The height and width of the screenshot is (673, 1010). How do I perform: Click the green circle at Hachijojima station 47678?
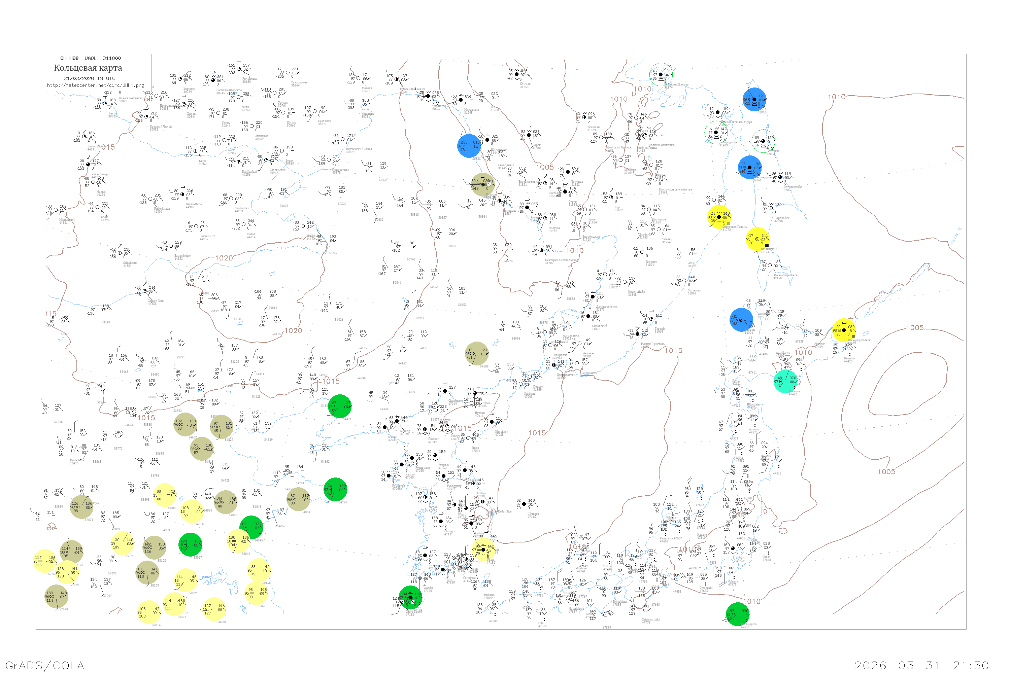click(x=738, y=614)
